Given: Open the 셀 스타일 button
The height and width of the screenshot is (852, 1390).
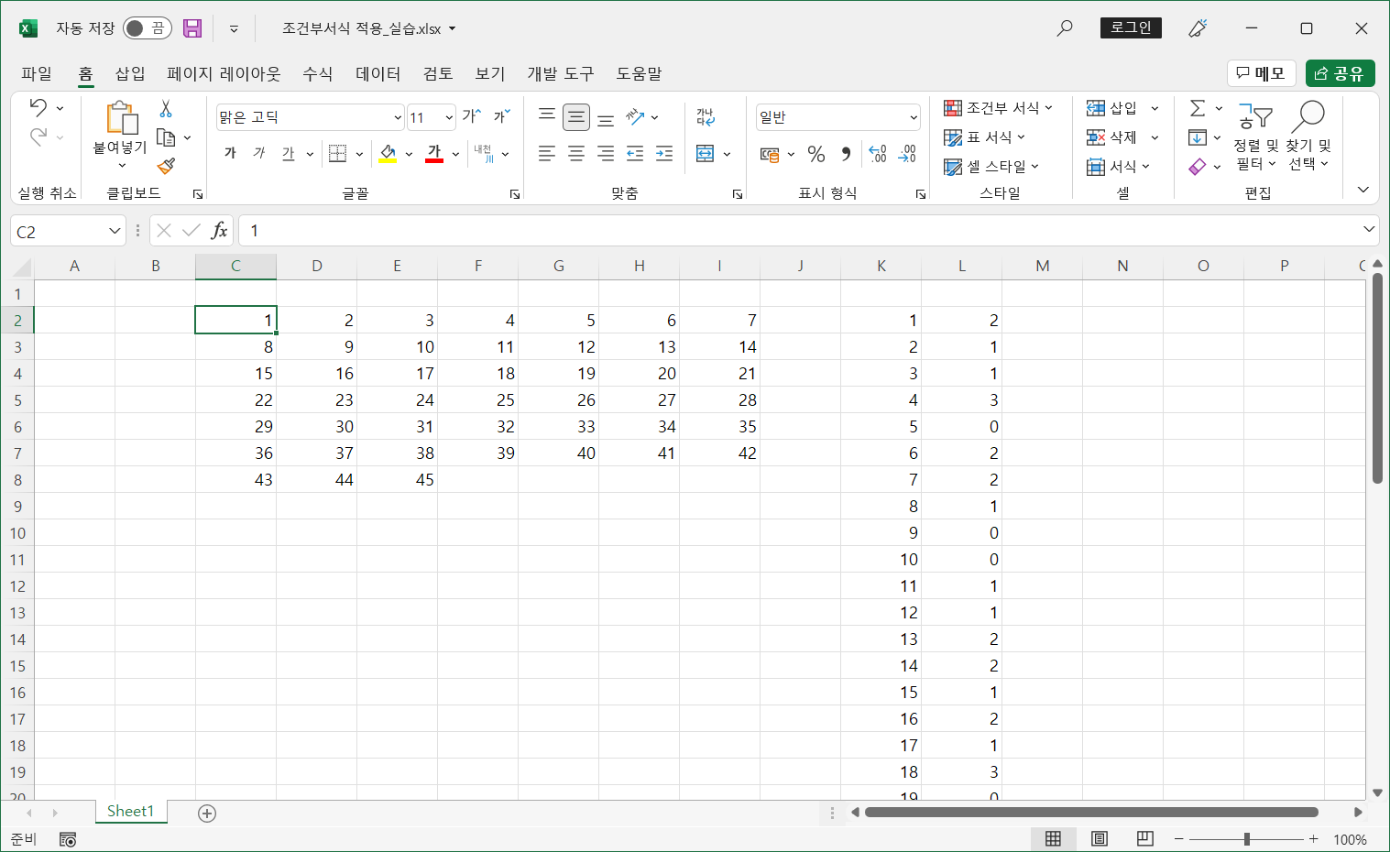Looking at the screenshot, I should (991, 167).
